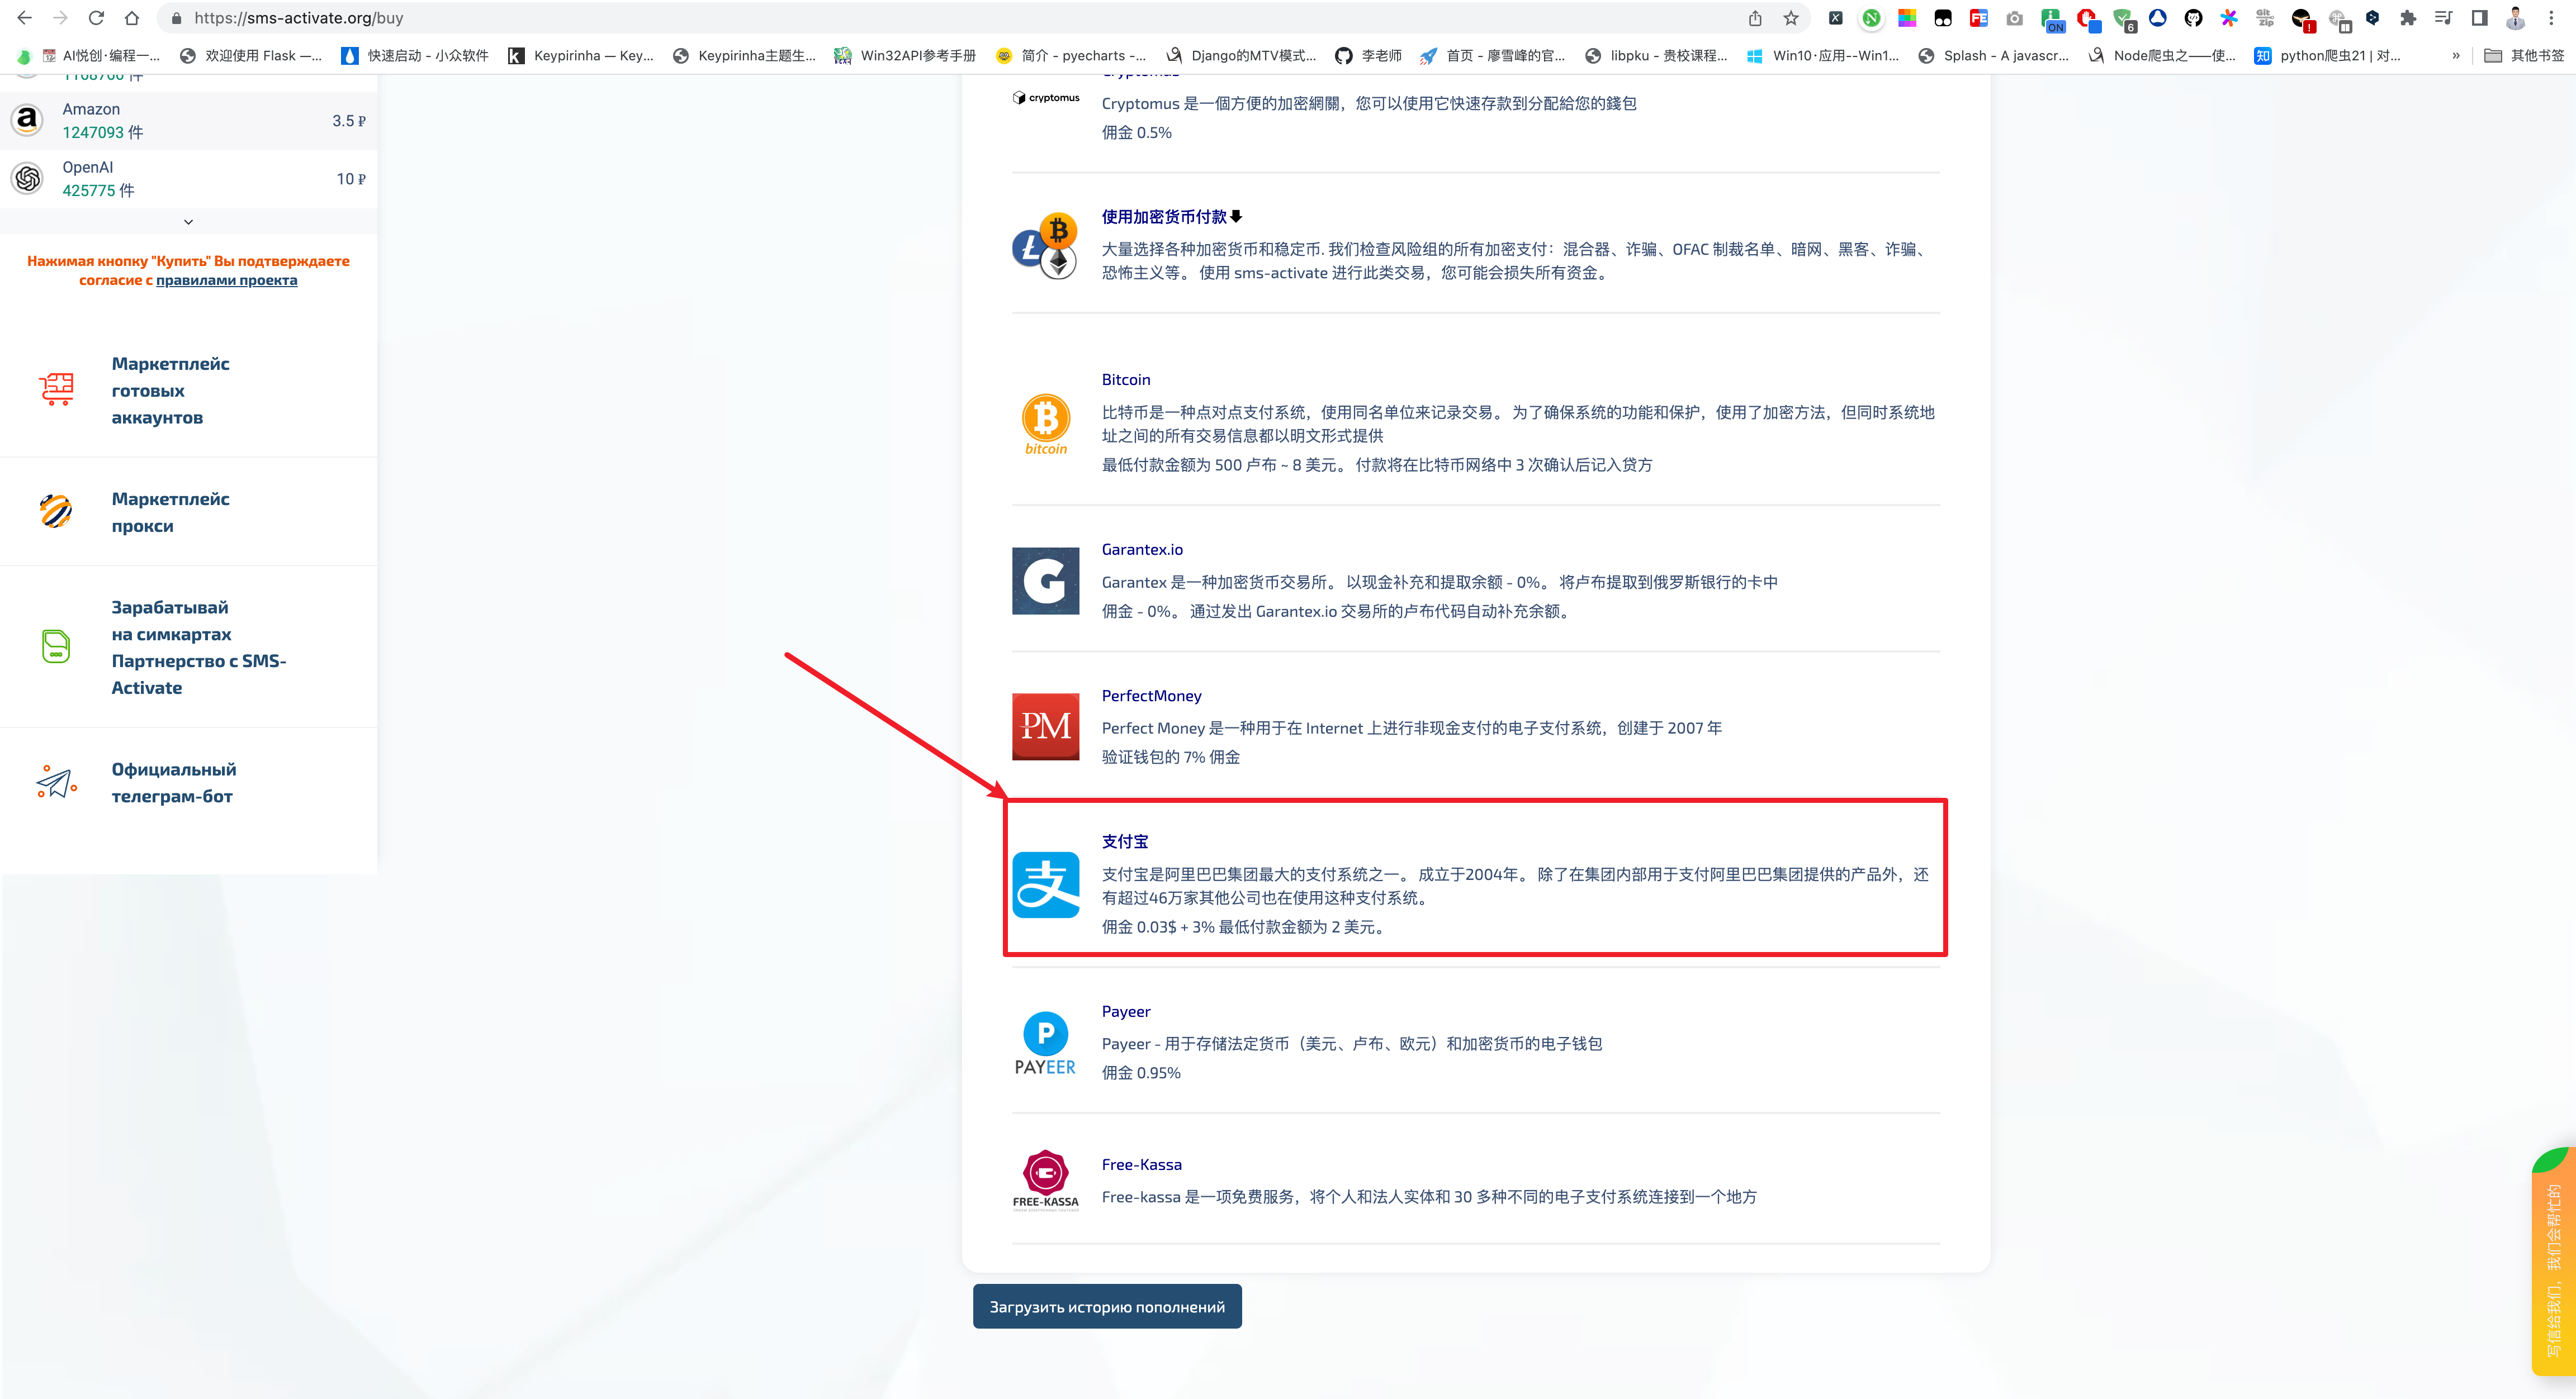Go to browser home icon
Image resolution: width=2576 pixels, height=1399 pixels.
coord(132,18)
